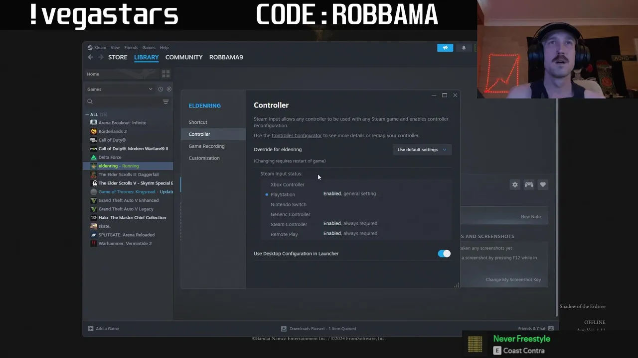Image resolution: width=638 pixels, height=358 pixels.
Task: Select the Game Recording settings section
Action: click(213, 146)
